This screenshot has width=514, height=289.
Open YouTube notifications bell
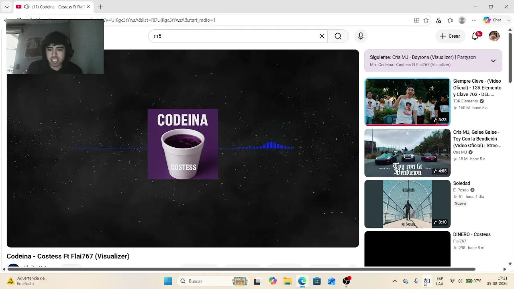[475, 36]
